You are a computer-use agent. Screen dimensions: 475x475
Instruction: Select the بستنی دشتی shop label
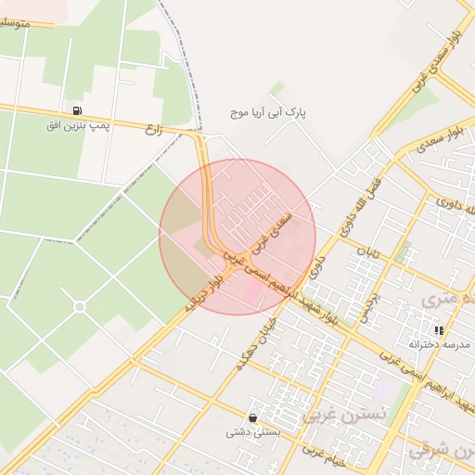253,432
